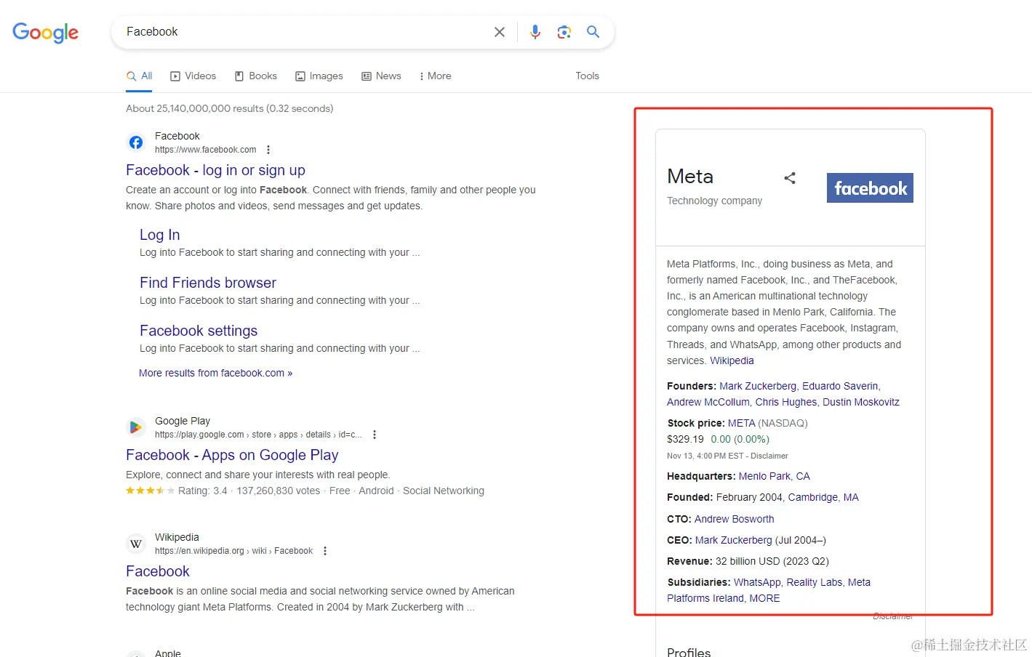Click the facebook logo thumbnail in panel

pos(870,188)
